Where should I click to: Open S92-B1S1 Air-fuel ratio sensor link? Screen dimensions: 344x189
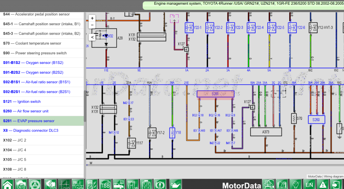[x=42, y=82]
